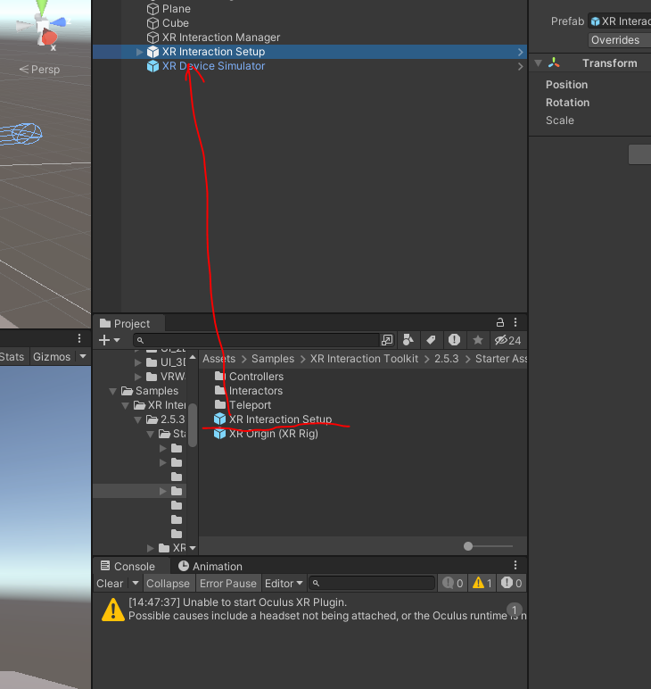Toggle hidden packages visibility eye (24)
Screen dimensions: 651x689
tap(507, 340)
